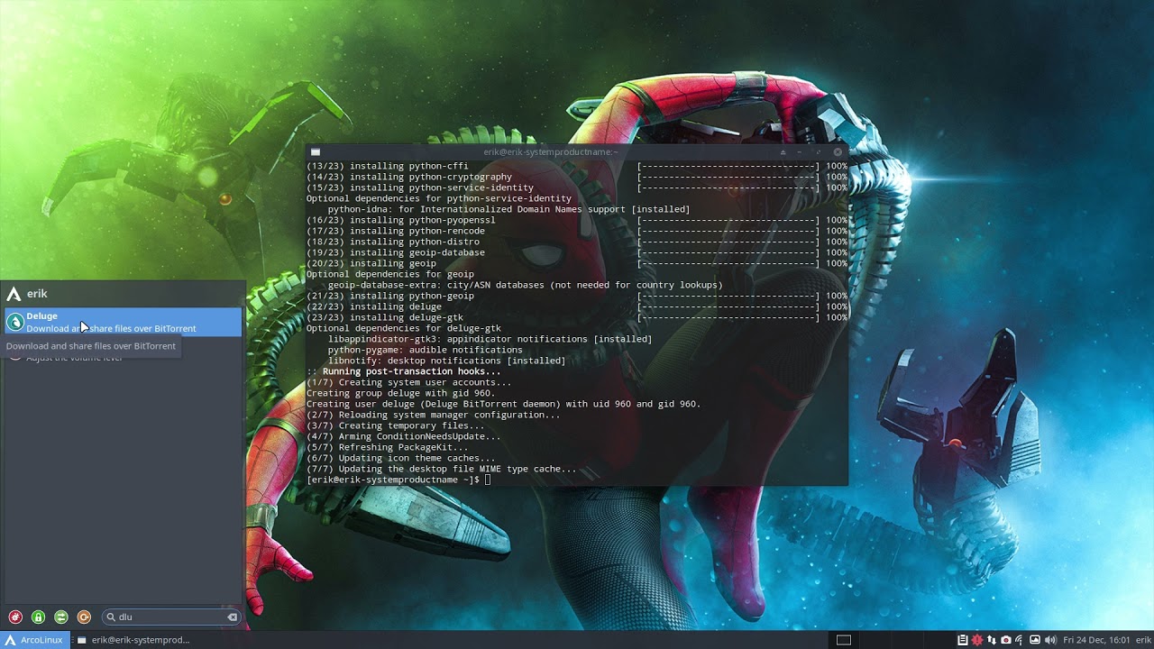Click the green switch user icon
The image size is (1154, 649).
pos(61,617)
